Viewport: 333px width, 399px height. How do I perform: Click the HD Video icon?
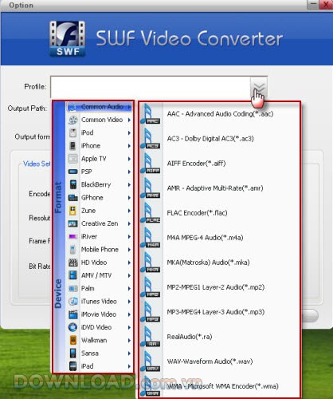pyautogui.click(x=72, y=263)
